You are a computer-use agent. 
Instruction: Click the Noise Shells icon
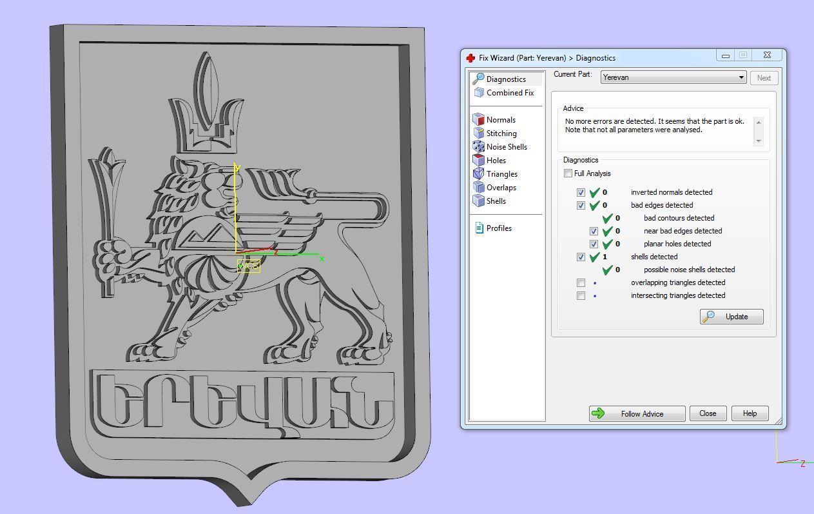pos(478,146)
